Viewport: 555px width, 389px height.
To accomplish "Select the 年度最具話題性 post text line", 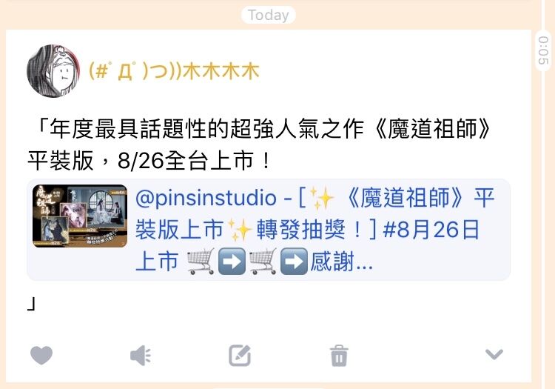I will pyautogui.click(x=263, y=128).
